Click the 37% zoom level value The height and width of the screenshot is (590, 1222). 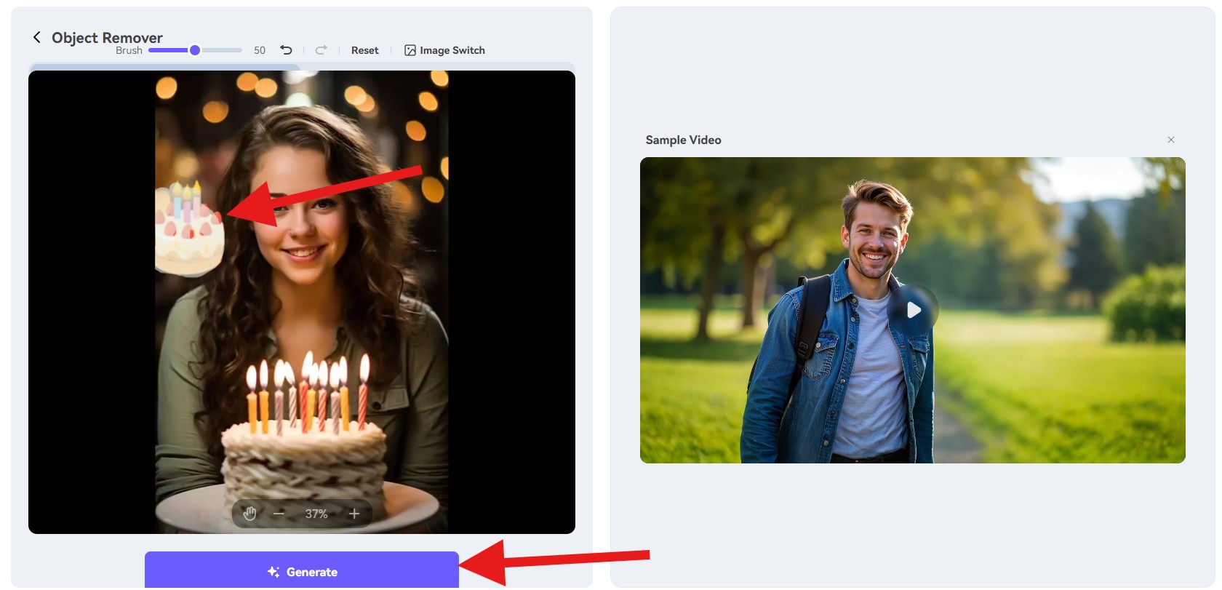tap(316, 514)
